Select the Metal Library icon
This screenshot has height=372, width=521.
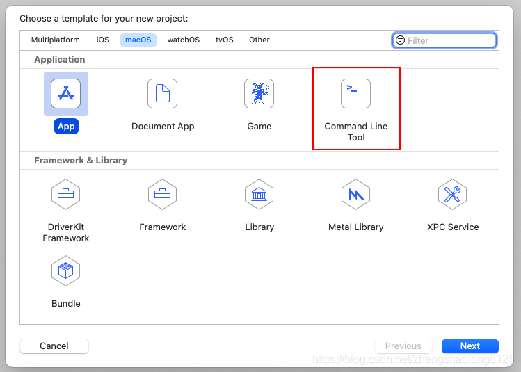pyautogui.click(x=356, y=194)
